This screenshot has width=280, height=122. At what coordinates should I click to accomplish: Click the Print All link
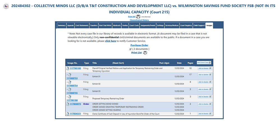[x=132, y=17]
